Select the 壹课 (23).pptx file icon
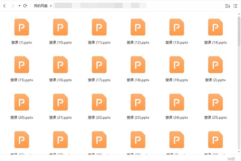Viewport: 241px width, 161px height. [x=138, y=102]
